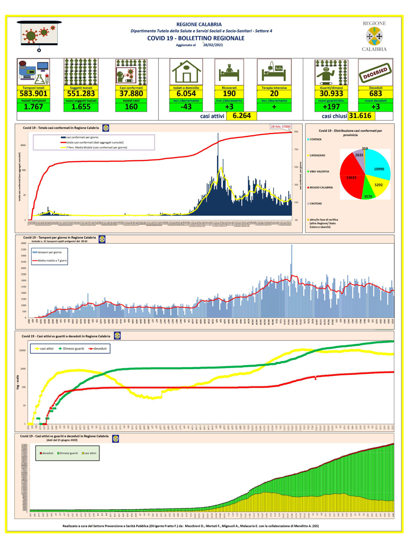Click the nuovi guariti value '+197'

(x=331, y=107)
